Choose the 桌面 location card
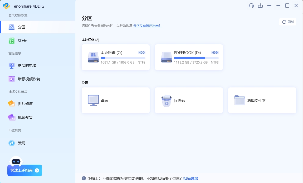The height and width of the screenshot is (183, 303). coord(116,100)
